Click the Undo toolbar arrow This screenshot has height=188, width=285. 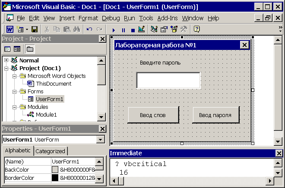click(x=89, y=29)
